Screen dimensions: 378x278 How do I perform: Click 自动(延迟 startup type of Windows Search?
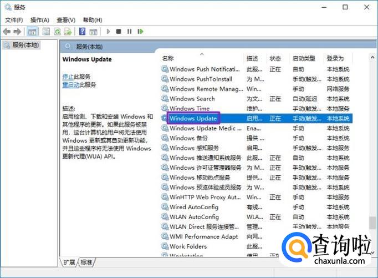pos(305,99)
